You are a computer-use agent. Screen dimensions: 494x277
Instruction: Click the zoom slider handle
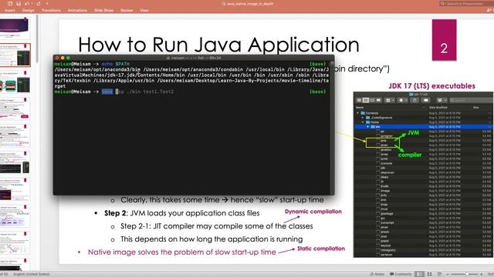click(x=467, y=274)
